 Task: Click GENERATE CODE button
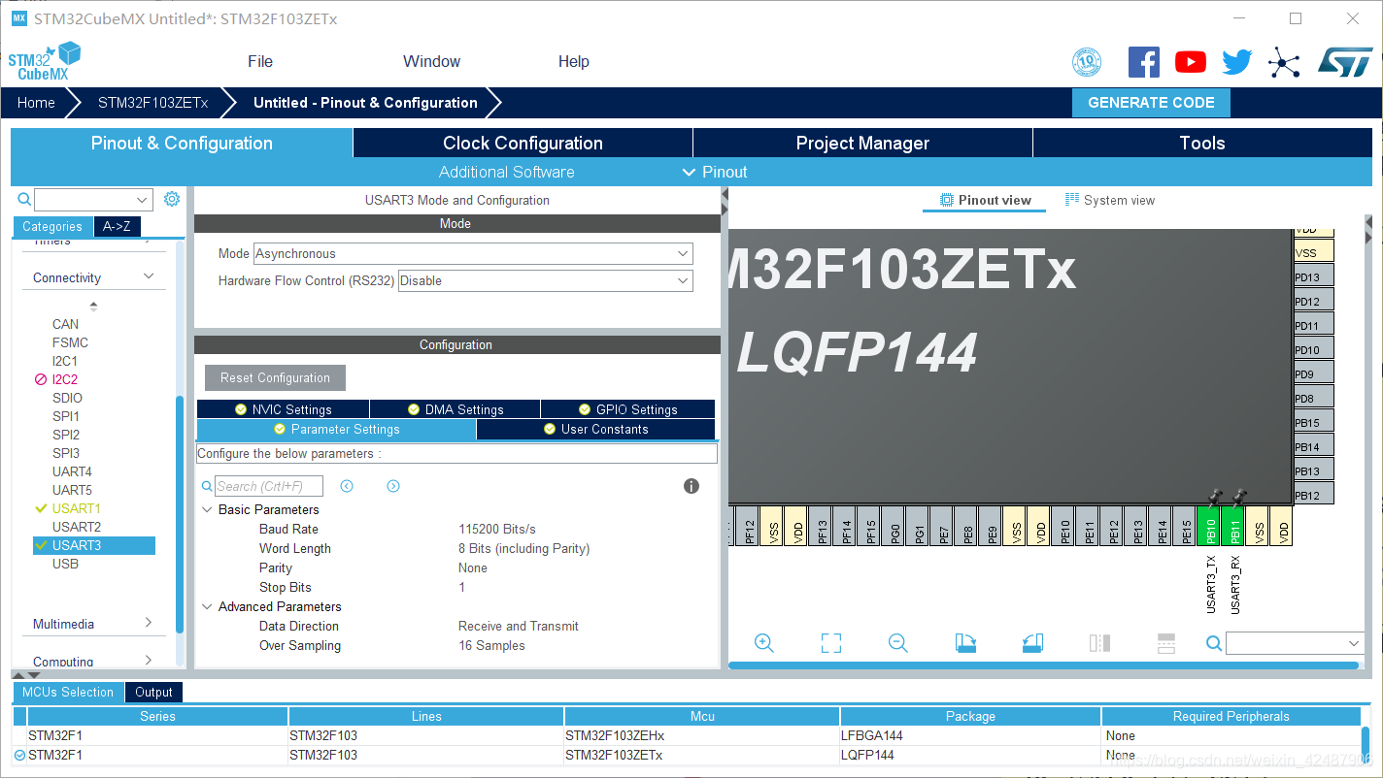pos(1151,103)
